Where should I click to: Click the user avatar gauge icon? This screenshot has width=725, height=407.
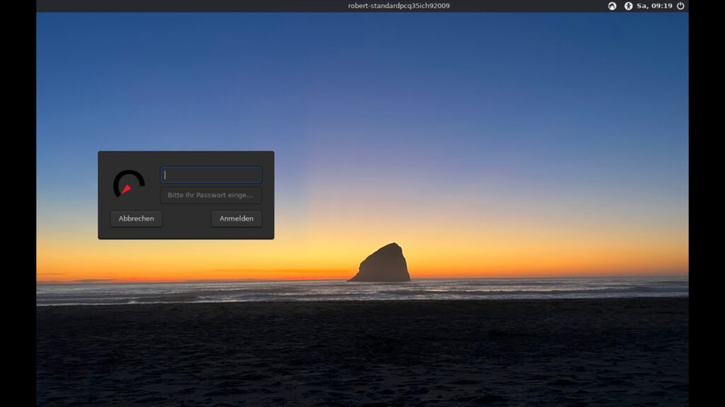[129, 184]
